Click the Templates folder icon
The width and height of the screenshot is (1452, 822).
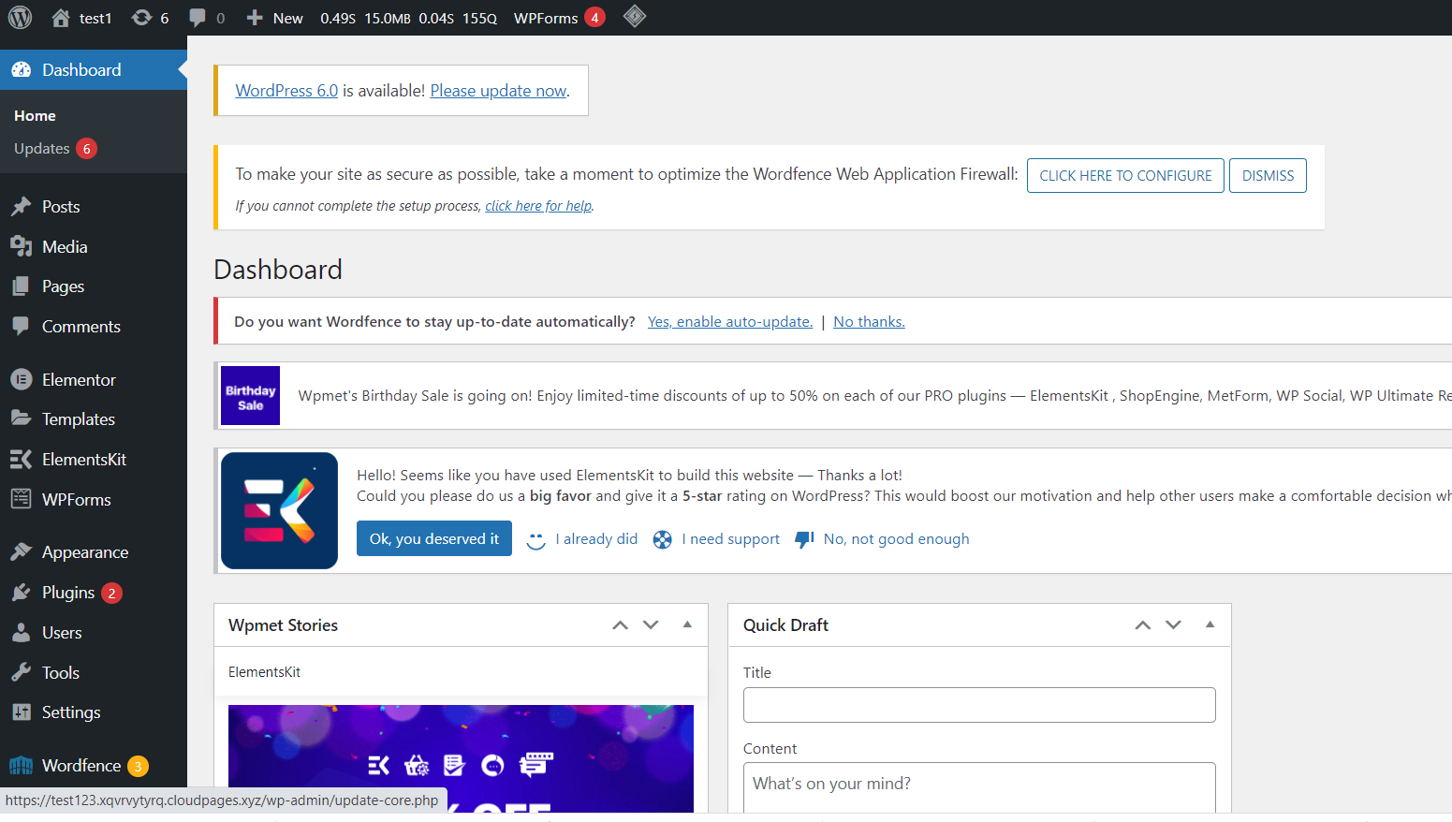pyautogui.click(x=22, y=419)
